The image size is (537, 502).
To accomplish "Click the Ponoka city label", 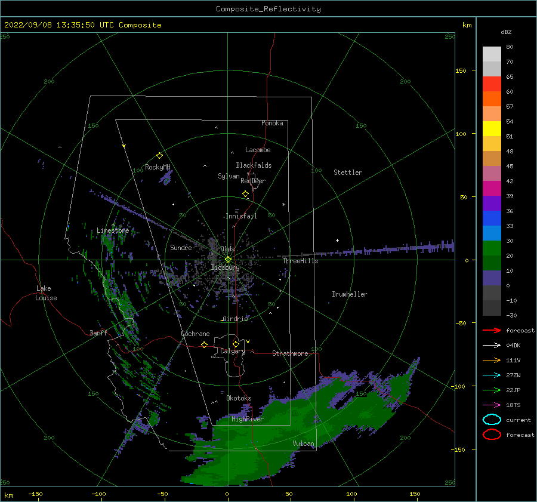I will [272, 123].
